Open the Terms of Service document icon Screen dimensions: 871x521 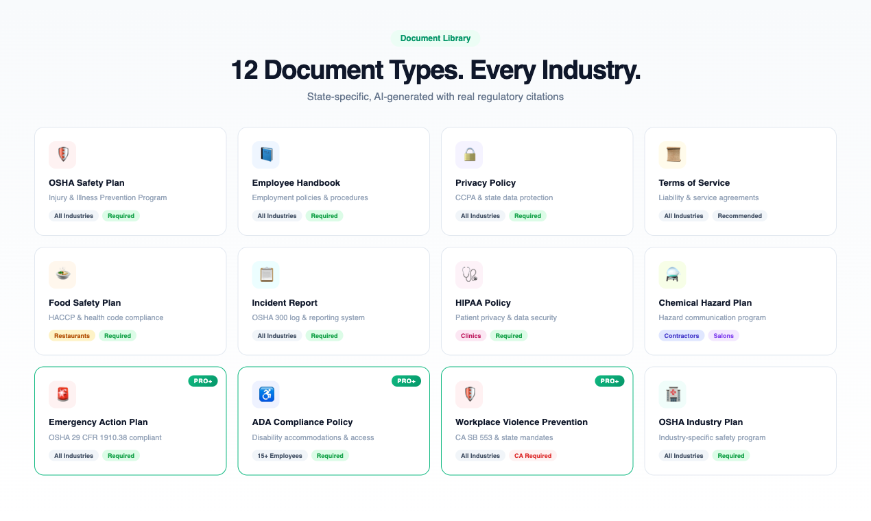pos(673,155)
